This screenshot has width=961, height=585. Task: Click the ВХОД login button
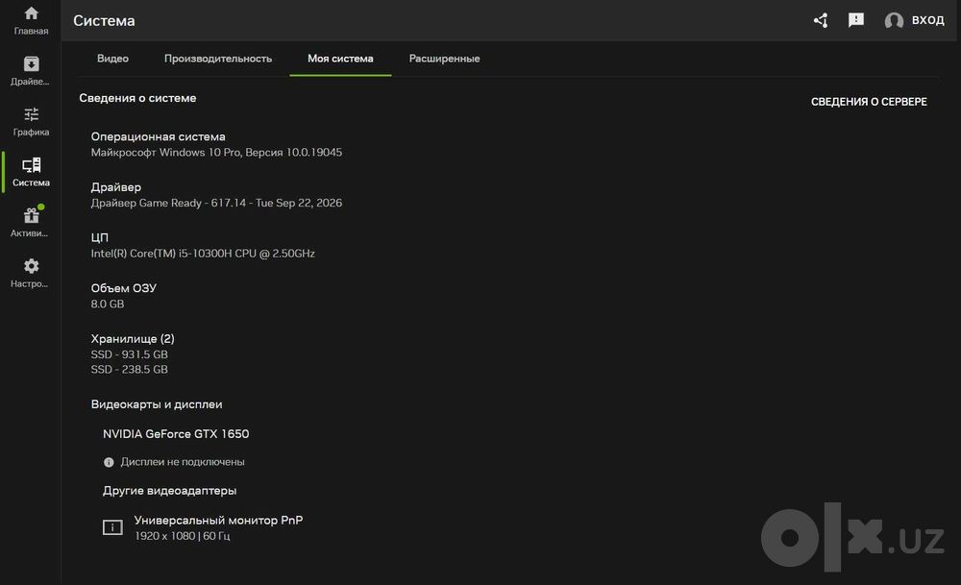point(928,20)
